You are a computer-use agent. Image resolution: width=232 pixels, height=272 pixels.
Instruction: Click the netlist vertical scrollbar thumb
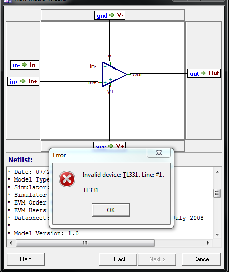(x=217, y=193)
